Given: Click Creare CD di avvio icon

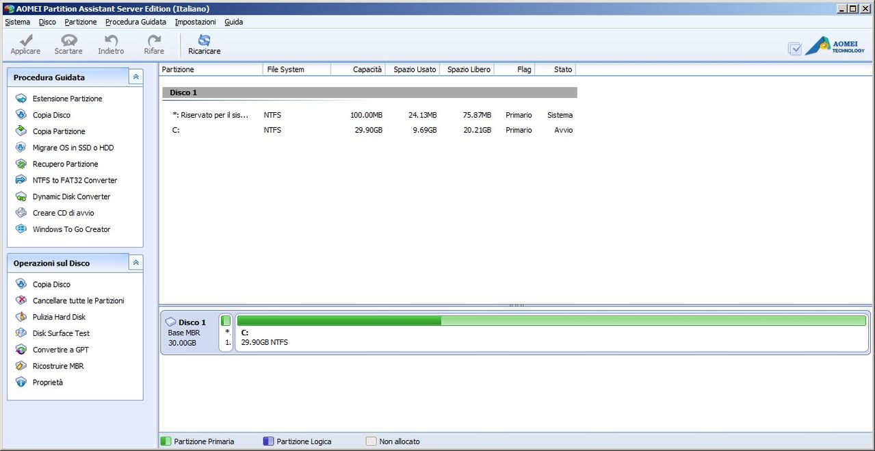Looking at the screenshot, I should click(x=21, y=213).
